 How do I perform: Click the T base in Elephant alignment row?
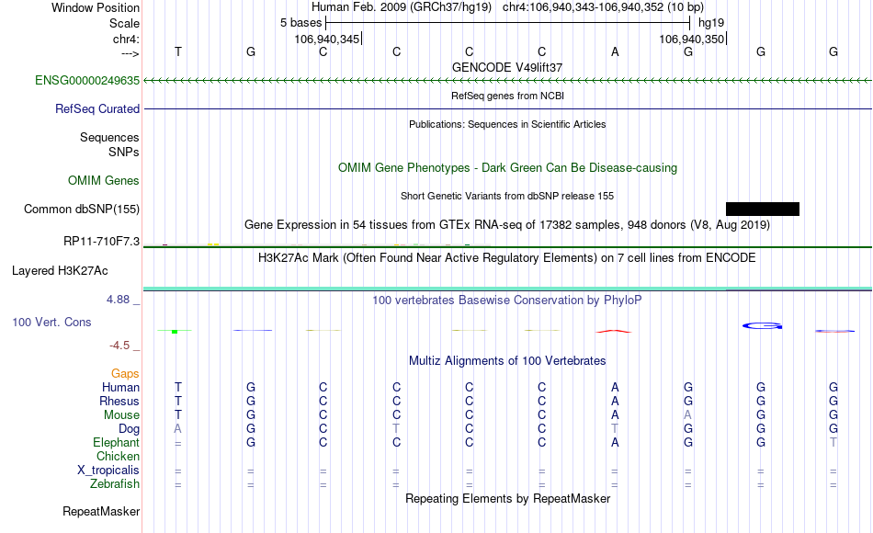833,442
